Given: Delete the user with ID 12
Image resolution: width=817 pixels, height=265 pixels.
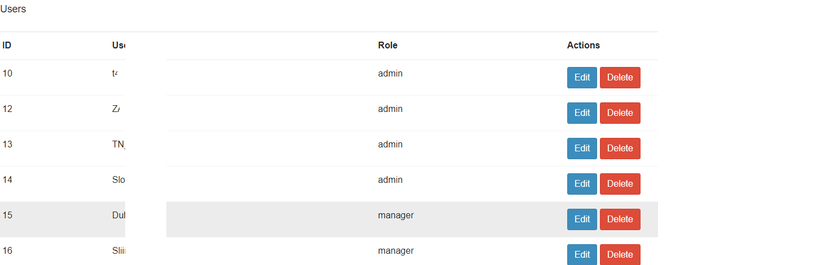Looking at the screenshot, I should 620,113.
